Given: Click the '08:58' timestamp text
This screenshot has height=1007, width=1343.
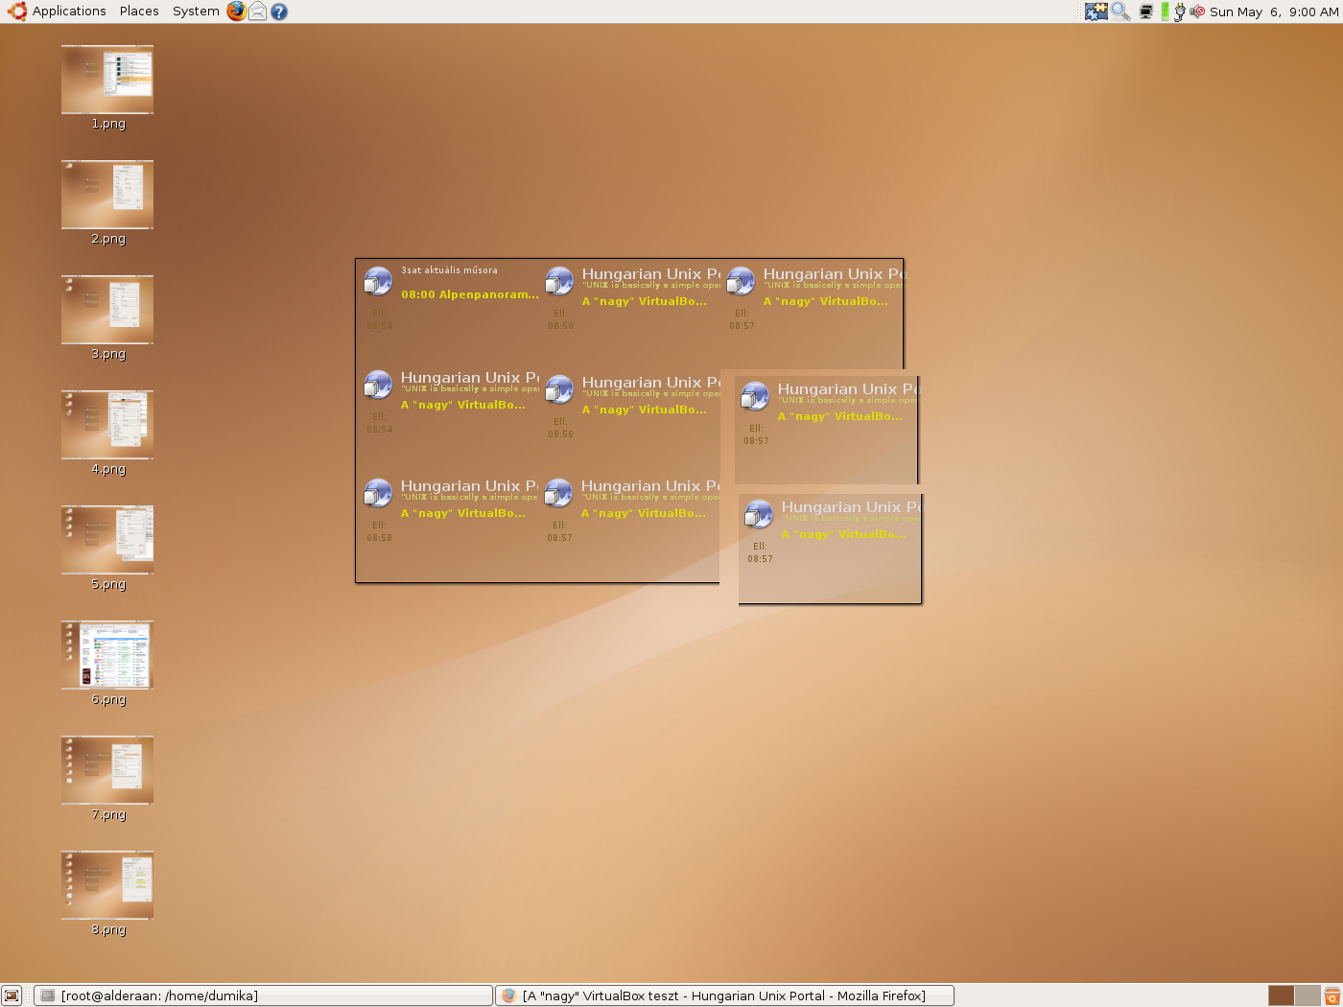Looking at the screenshot, I should (x=379, y=538).
